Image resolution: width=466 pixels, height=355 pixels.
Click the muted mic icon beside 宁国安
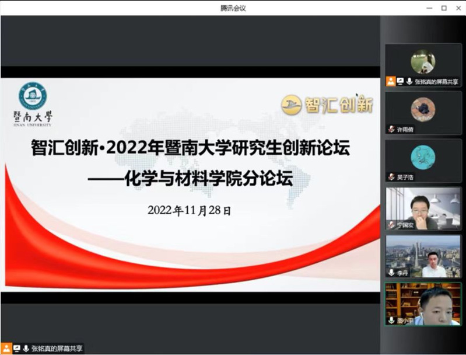[x=391, y=225]
